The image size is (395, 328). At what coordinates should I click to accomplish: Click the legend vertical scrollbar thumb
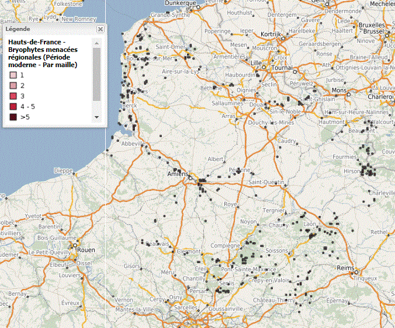97,73
